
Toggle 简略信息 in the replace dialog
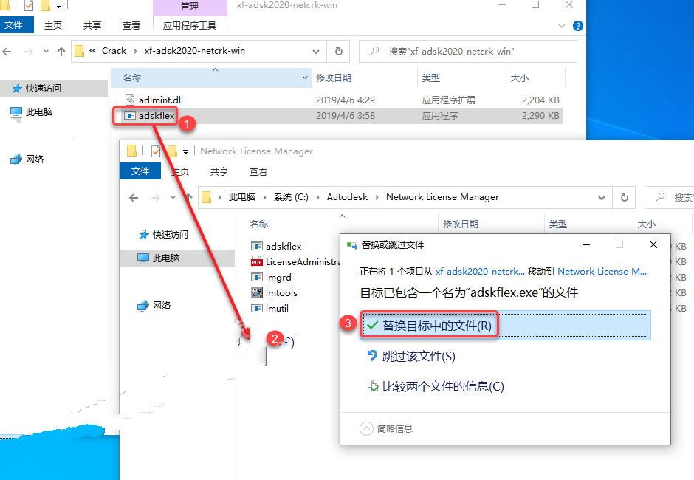[386, 428]
